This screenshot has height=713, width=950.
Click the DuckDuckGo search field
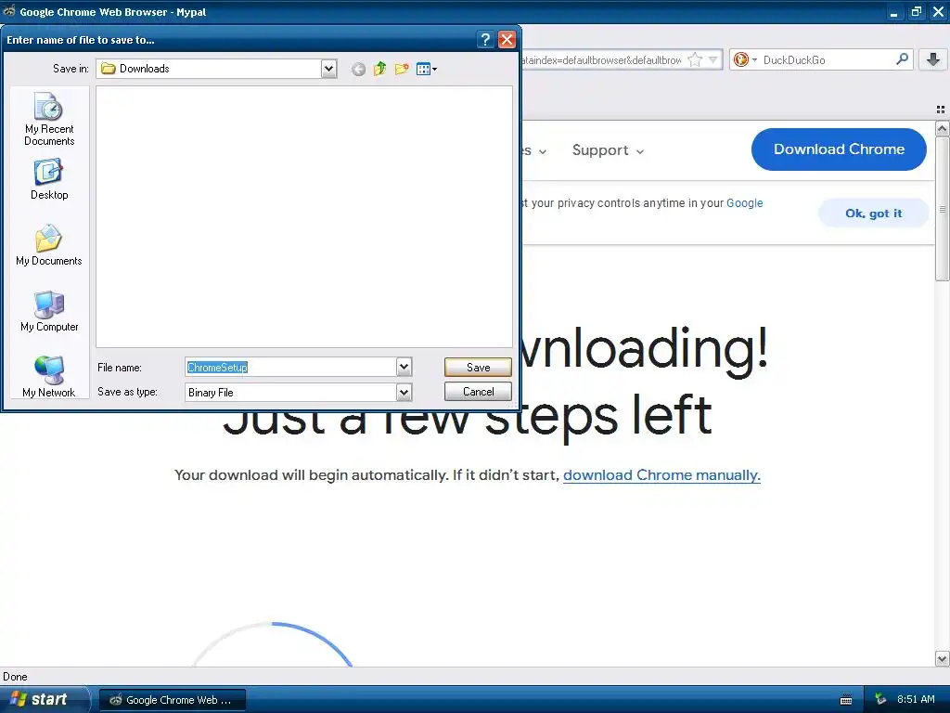pos(825,59)
